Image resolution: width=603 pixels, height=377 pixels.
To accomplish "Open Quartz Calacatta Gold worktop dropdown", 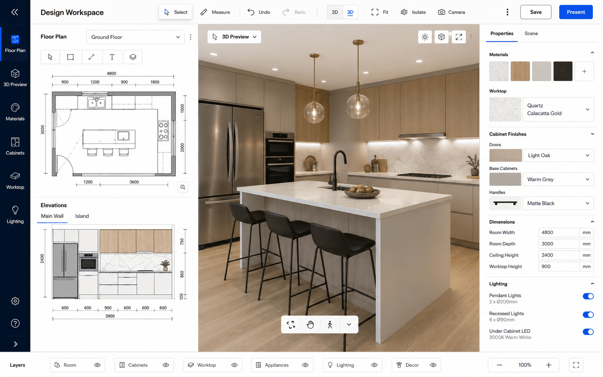I will pos(558,109).
